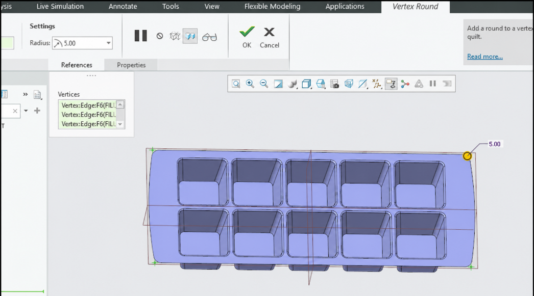Click the Refit view icon
Screen dimensions: 534x296
point(236,84)
